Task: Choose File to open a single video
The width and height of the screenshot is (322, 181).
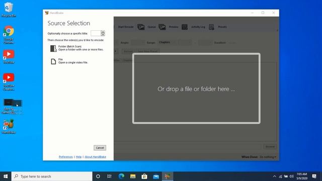Action: click(x=69, y=61)
